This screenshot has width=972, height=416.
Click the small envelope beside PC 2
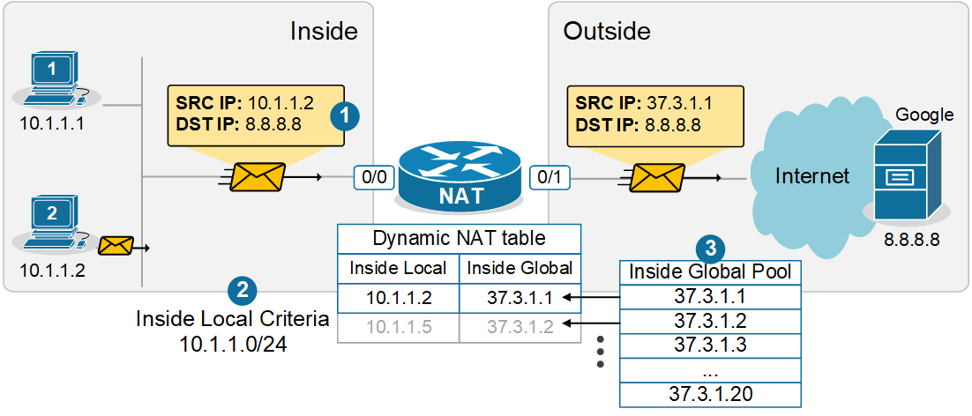(x=117, y=246)
